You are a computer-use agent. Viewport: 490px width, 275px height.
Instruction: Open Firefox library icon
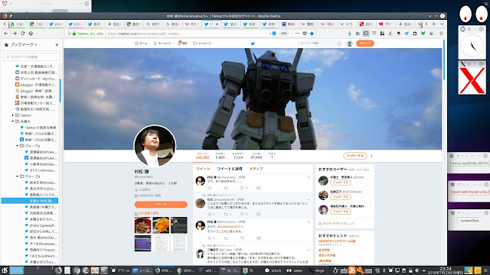point(358,34)
